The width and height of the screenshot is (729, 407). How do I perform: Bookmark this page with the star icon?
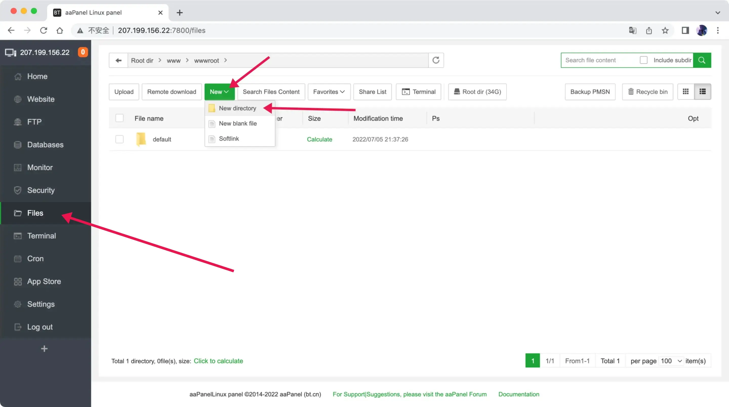pos(665,30)
